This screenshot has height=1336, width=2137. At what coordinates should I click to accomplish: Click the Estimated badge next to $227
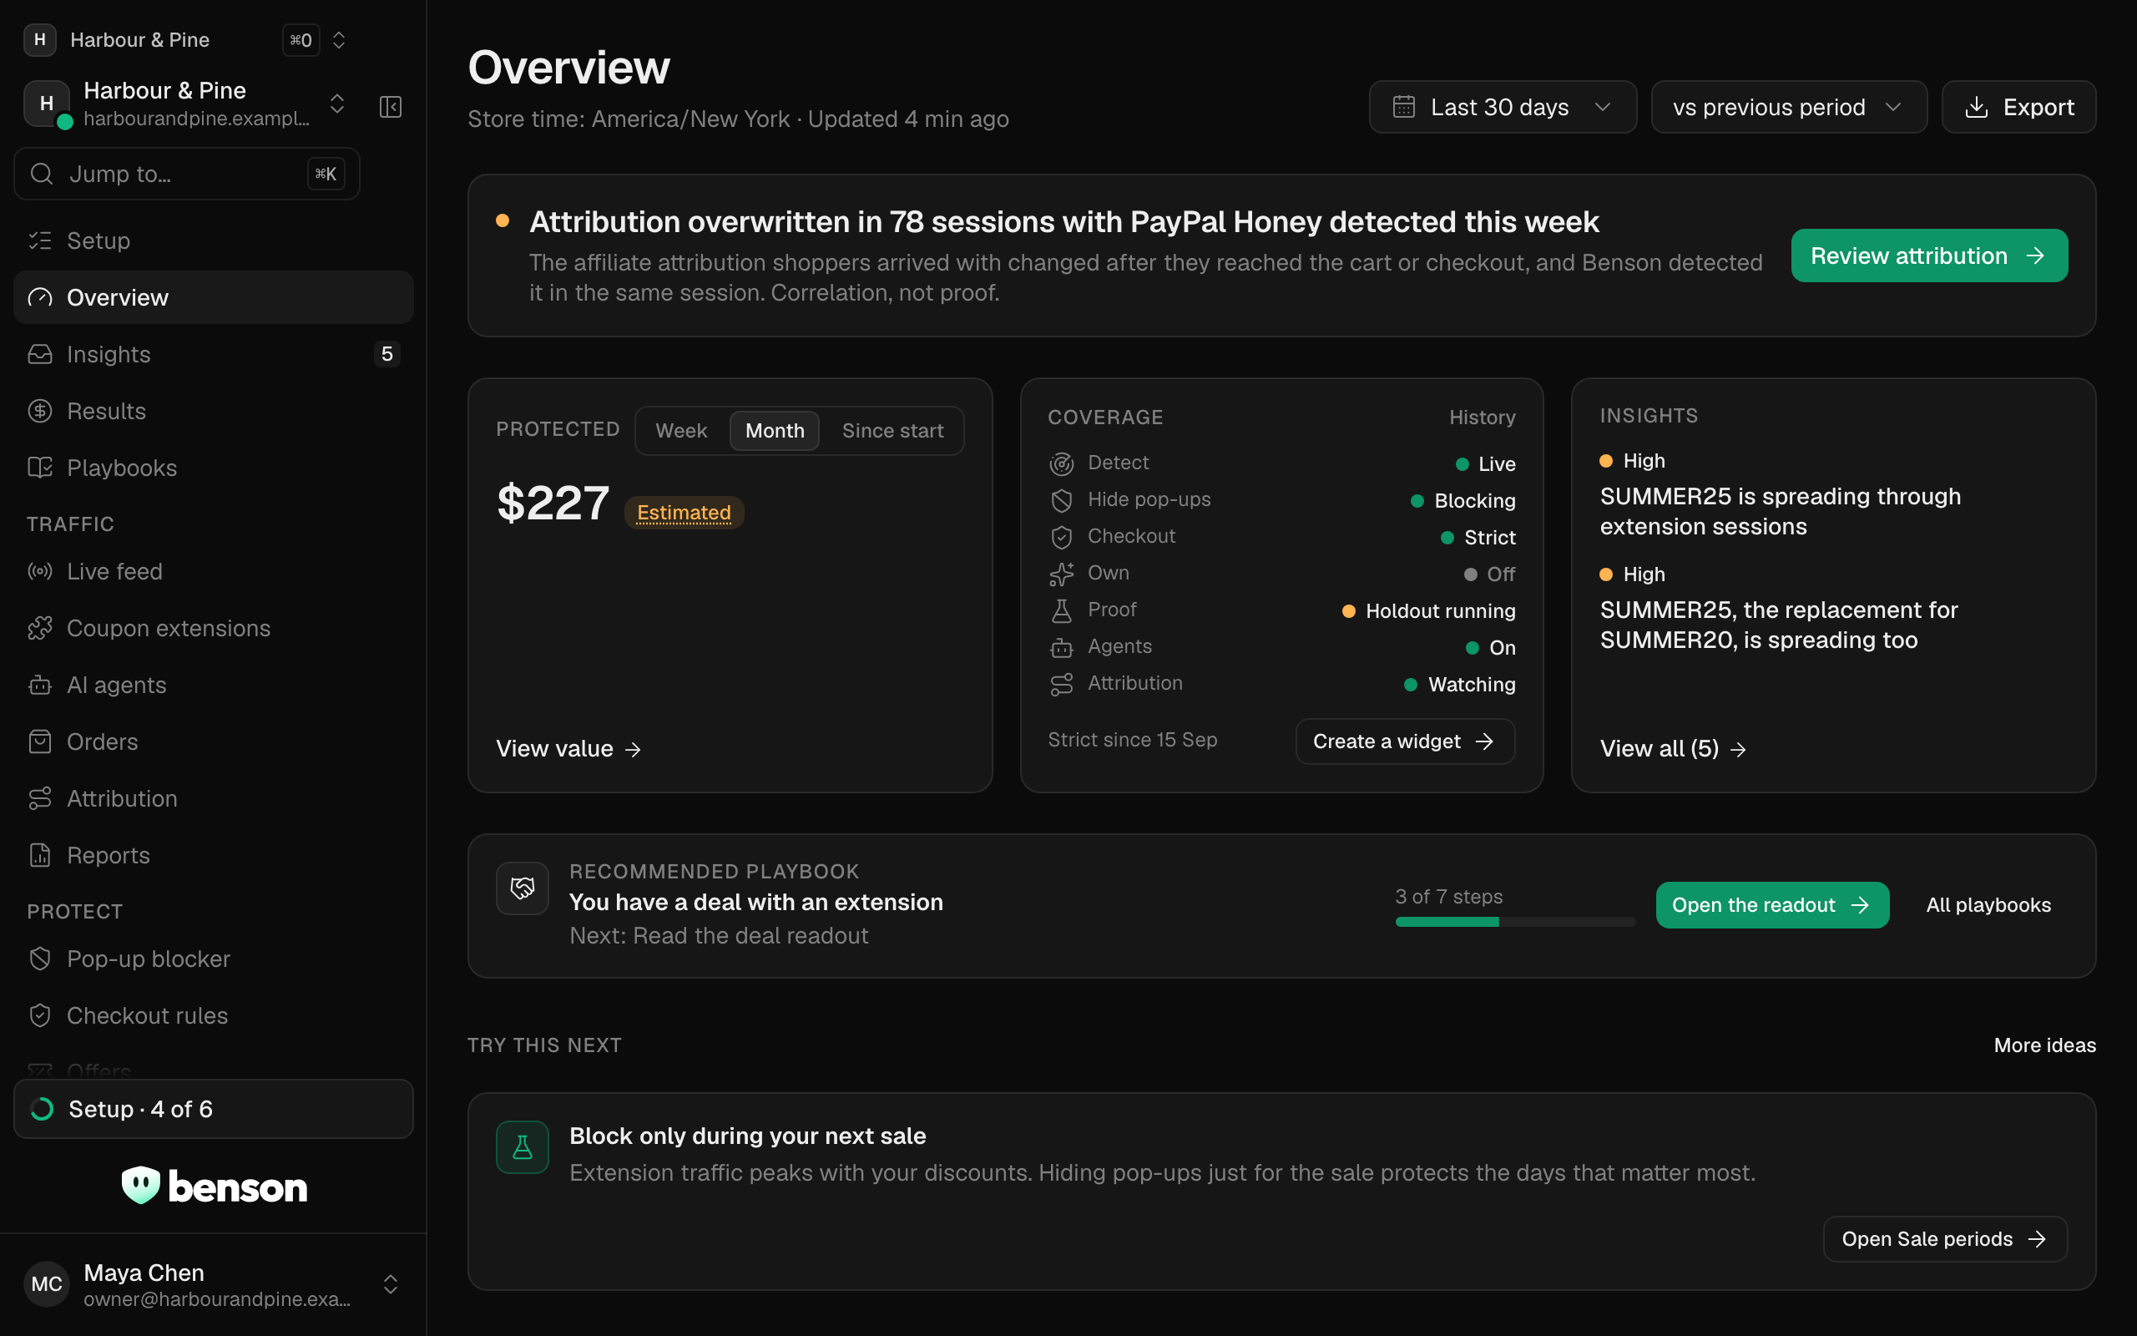(684, 513)
